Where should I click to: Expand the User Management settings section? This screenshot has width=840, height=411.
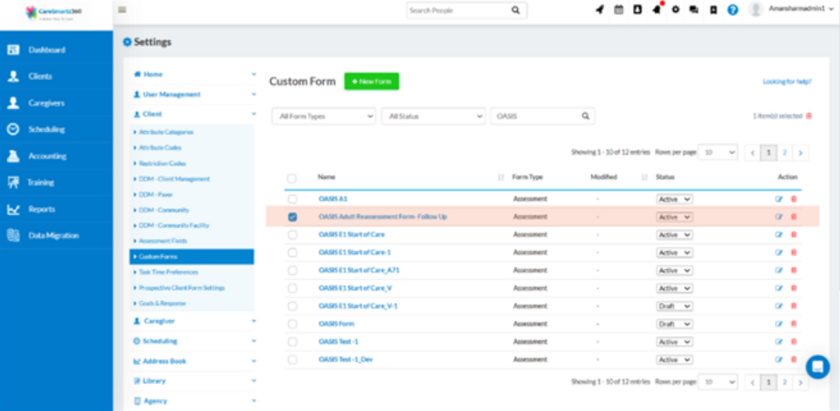193,94
